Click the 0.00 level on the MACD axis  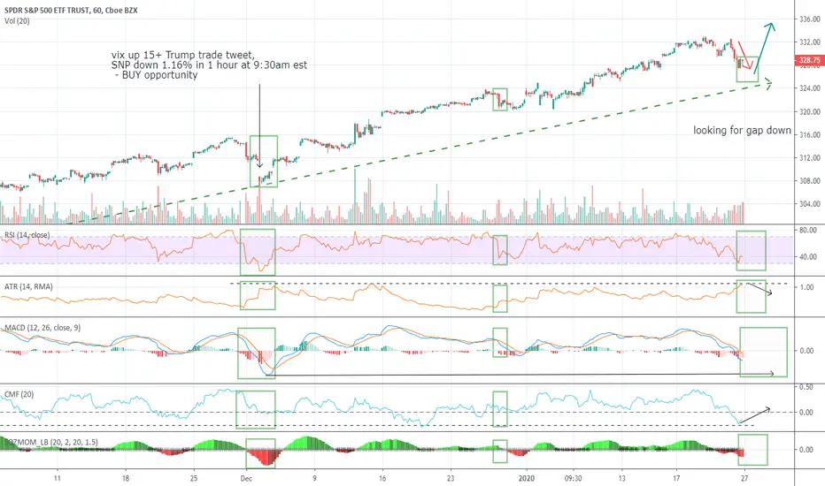click(x=806, y=351)
